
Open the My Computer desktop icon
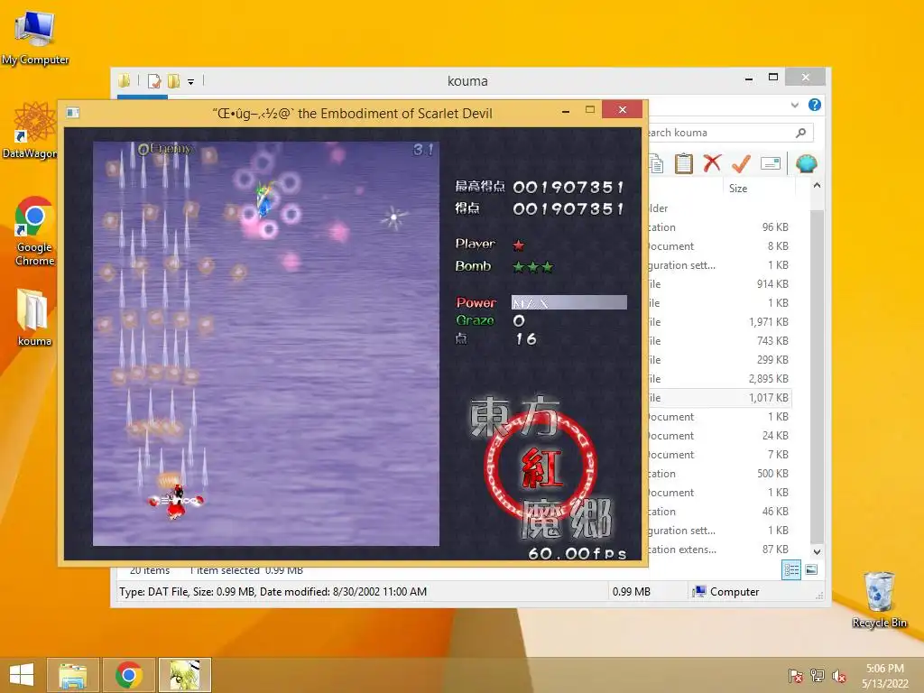point(35,38)
